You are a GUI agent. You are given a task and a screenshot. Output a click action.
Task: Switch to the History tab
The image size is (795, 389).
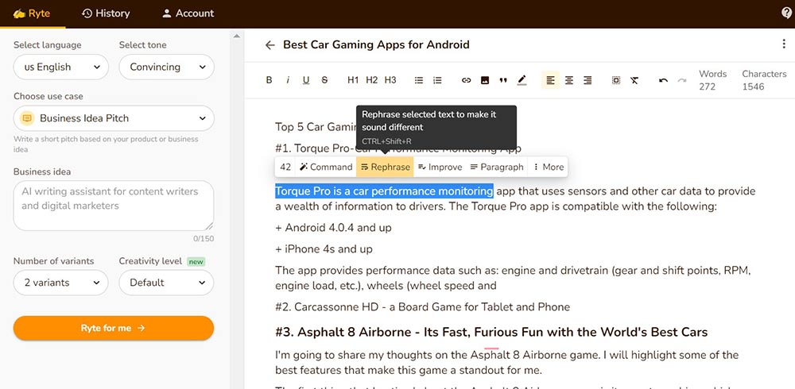coord(106,13)
